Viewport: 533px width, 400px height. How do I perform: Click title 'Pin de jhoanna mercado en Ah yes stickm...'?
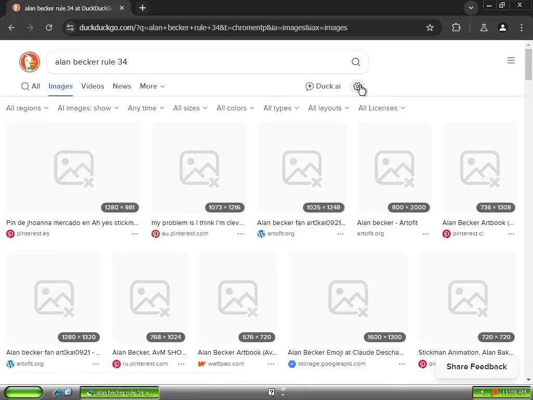coord(72,223)
